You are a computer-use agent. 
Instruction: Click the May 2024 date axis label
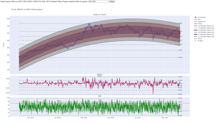111,118
